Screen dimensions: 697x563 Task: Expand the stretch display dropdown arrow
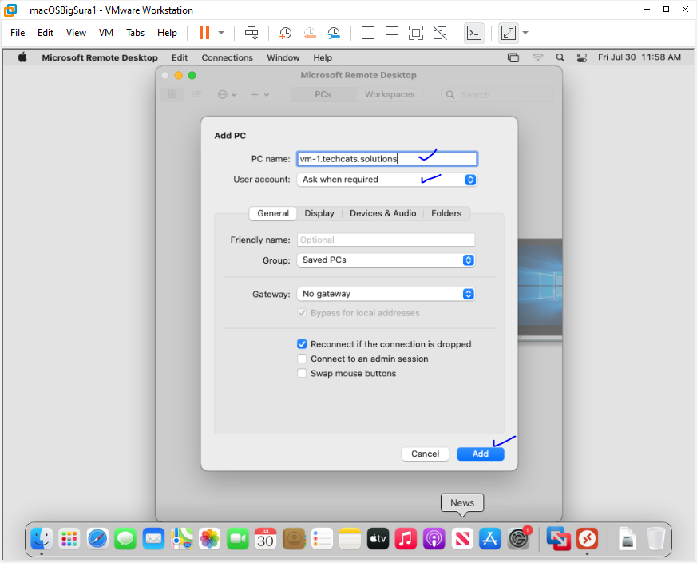tap(525, 33)
